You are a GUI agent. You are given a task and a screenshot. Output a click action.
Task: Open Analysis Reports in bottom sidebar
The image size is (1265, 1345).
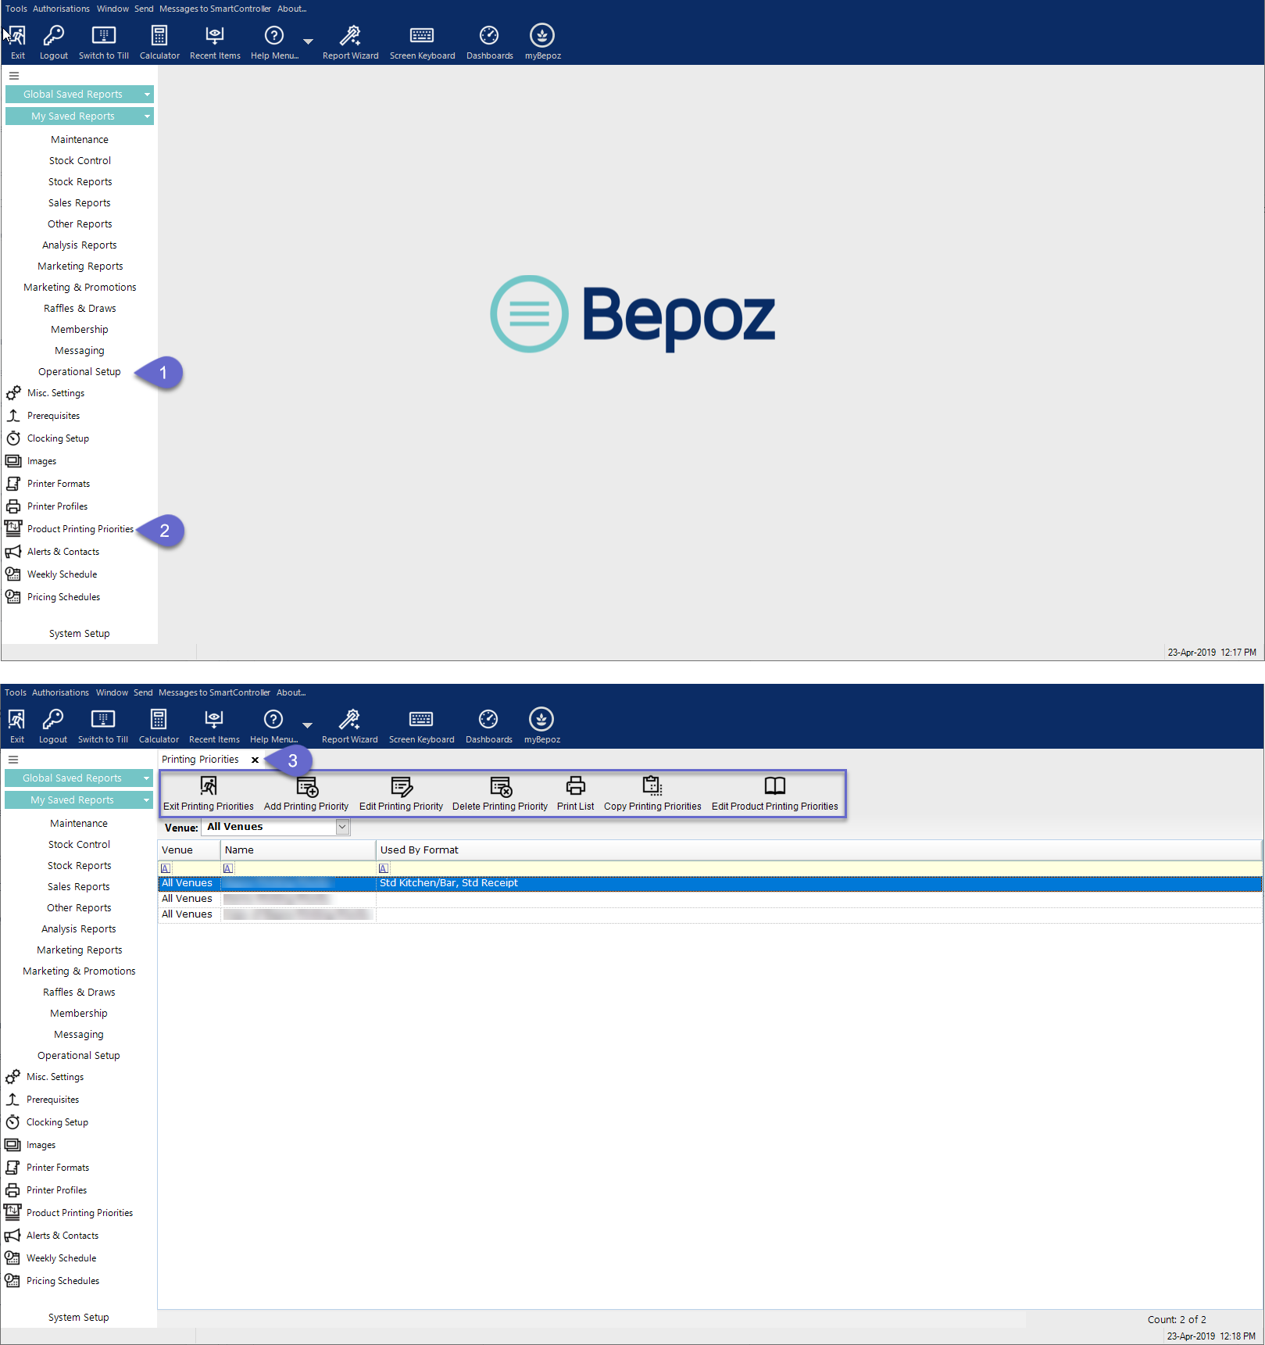tap(79, 929)
